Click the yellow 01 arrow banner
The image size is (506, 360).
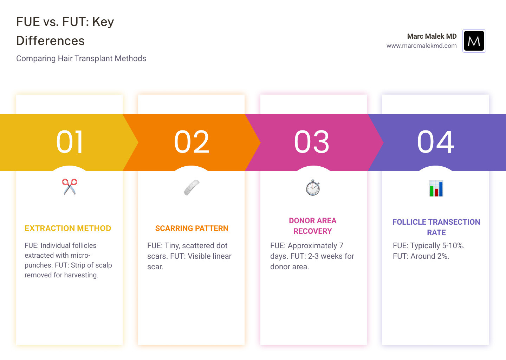click(x=70, y=142)
